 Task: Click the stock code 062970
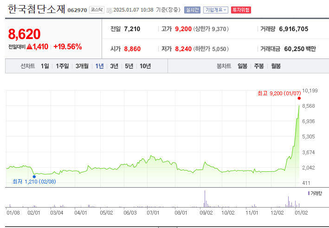77,10
